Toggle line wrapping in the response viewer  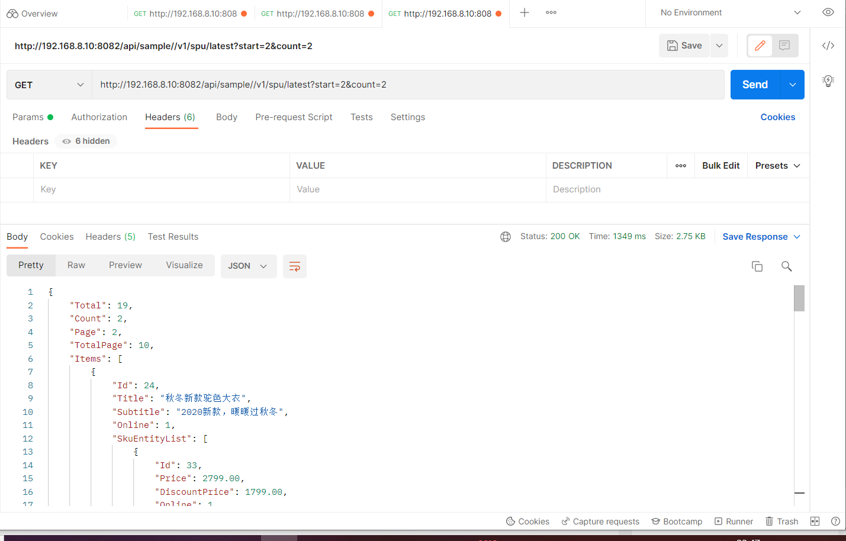(294, 266)
